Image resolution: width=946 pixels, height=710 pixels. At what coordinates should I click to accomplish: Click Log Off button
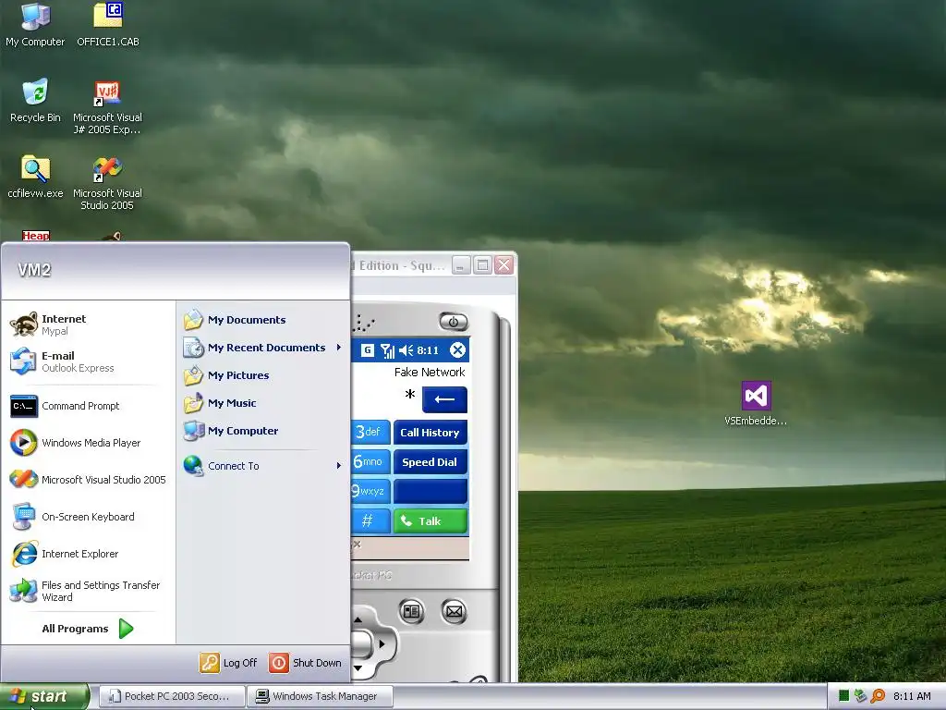(228, 662)
